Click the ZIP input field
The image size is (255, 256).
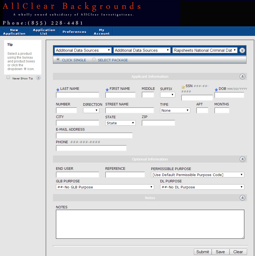pyautogui.click(x=158, y=123)
